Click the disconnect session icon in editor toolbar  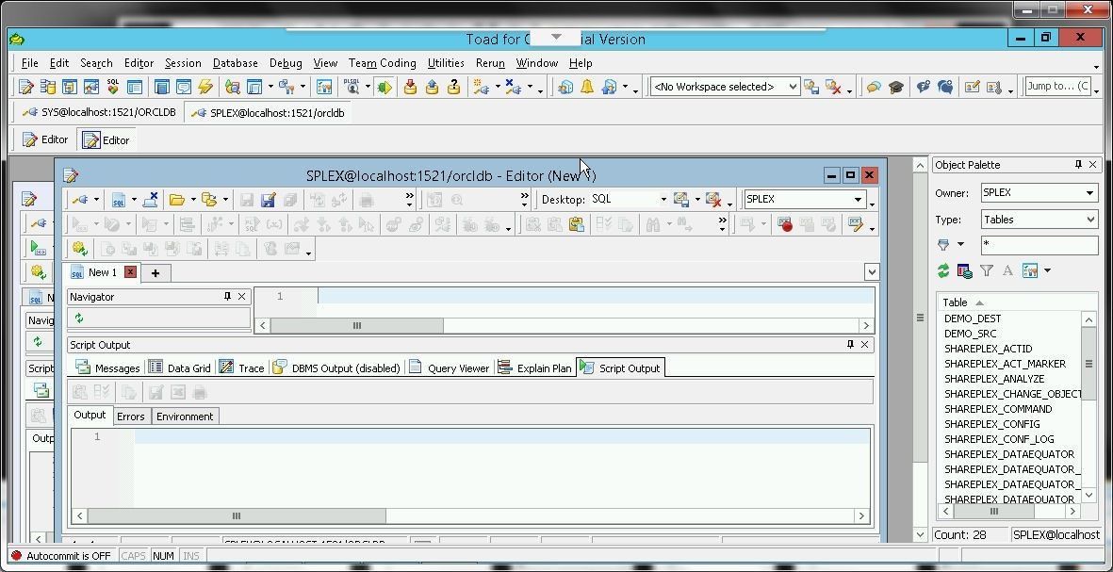150,200
